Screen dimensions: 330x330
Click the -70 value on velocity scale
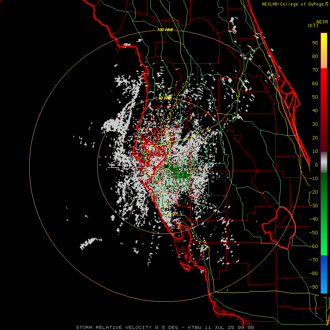coord(313,260)
